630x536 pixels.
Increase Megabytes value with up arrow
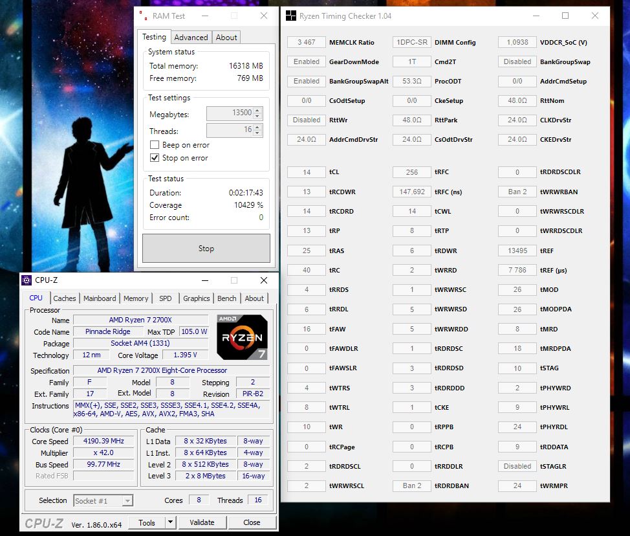click(258, 110)
